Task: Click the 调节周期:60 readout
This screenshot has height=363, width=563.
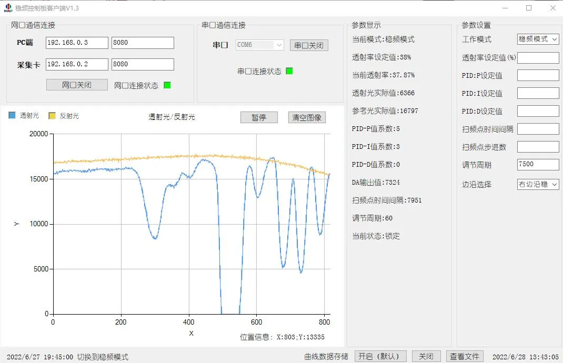Action: [372, 218]
